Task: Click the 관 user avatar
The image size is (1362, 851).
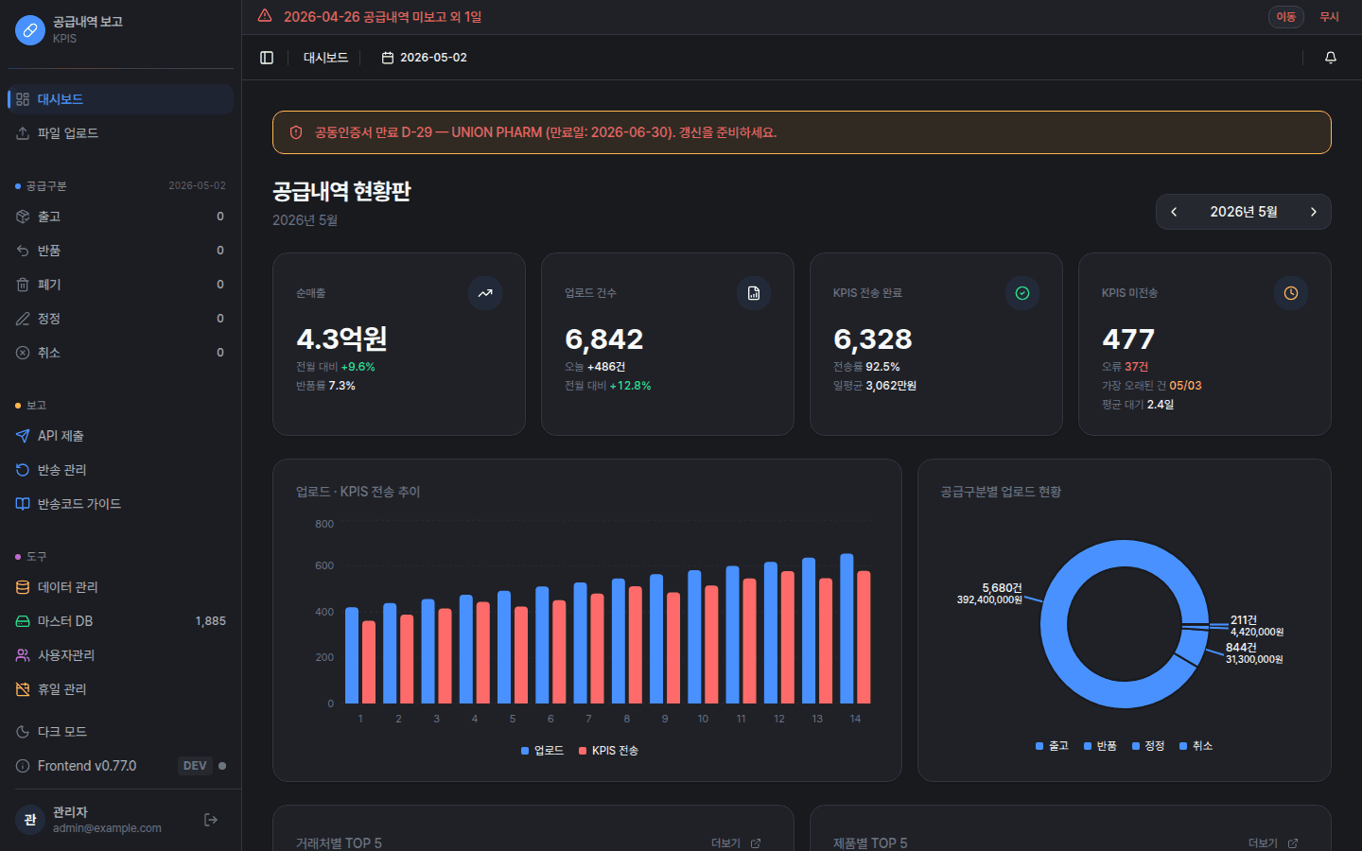Action: pos(30,820)
